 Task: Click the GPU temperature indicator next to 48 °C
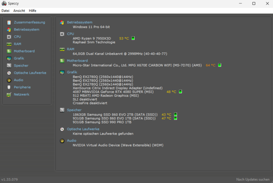point(180,92)
